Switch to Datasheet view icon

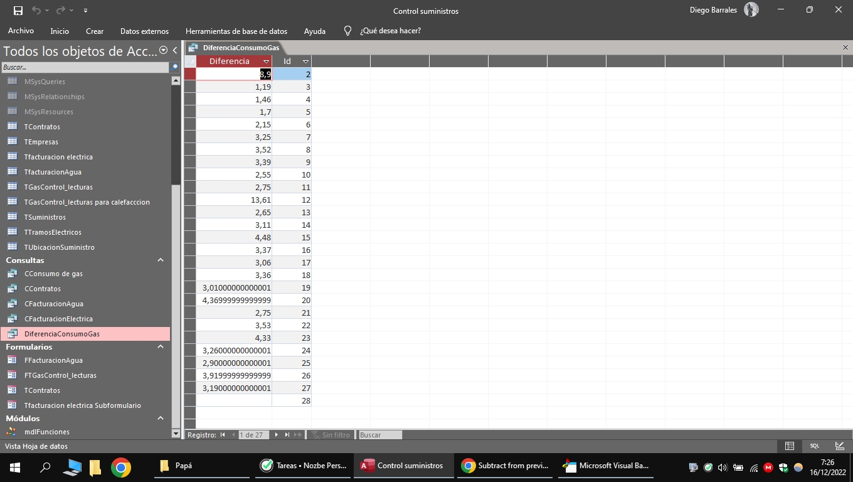[x=790, y=446]
